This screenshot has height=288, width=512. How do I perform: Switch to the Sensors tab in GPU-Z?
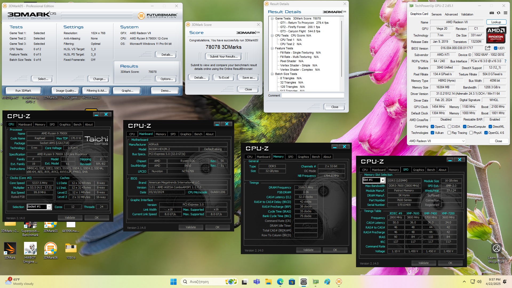click(x=436, y=14)
